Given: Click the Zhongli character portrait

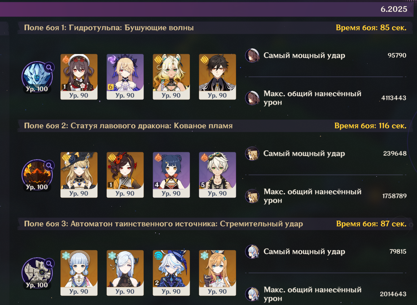Looking at the screenshot, I should coord(217,77).
